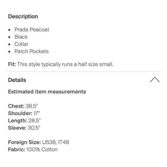Select the Sleeve measurement 30.5"
The height and width of the screenshot is (167, 167).
(x=34, y=128)
